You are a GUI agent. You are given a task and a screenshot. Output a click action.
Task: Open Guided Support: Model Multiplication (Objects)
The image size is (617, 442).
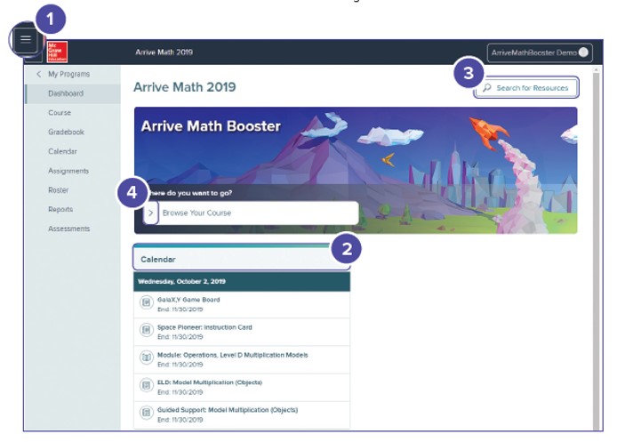point(242,414)
